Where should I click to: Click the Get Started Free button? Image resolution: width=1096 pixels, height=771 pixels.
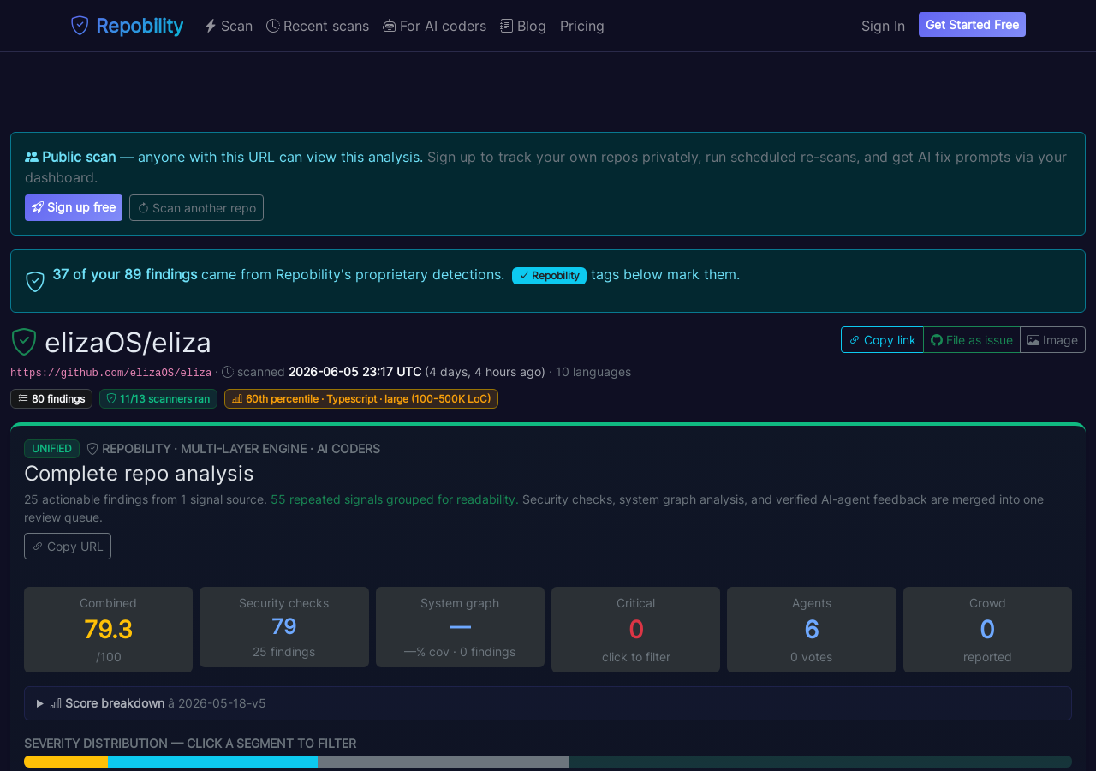[972, 25]
